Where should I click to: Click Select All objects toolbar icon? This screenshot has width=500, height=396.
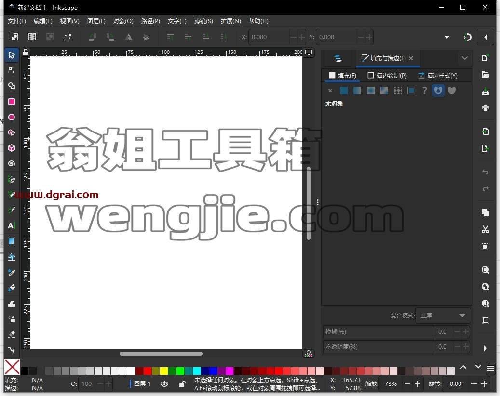[14, 37]
